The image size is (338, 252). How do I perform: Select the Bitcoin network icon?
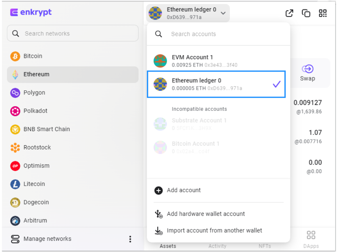tap(15, 56)
